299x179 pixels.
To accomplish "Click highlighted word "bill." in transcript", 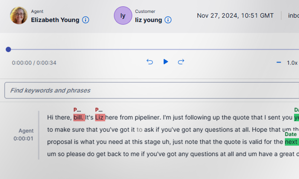I will tap(79, 118).
